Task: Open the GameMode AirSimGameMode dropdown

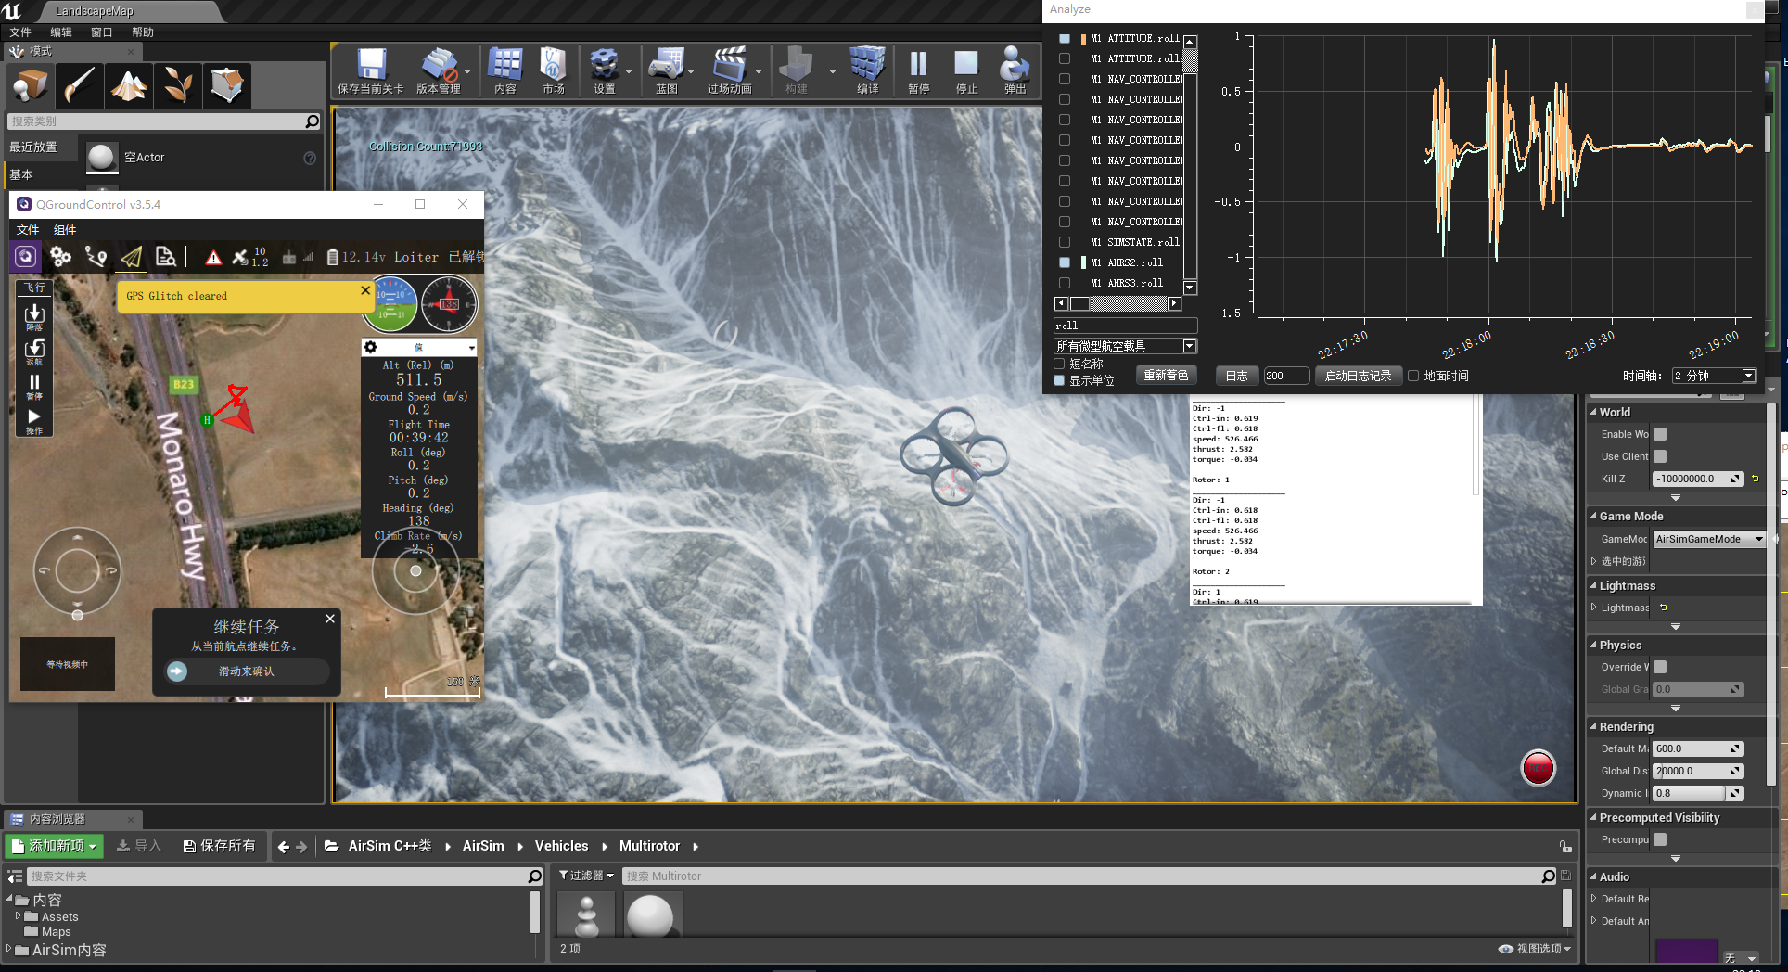Action: (1708, 539)
